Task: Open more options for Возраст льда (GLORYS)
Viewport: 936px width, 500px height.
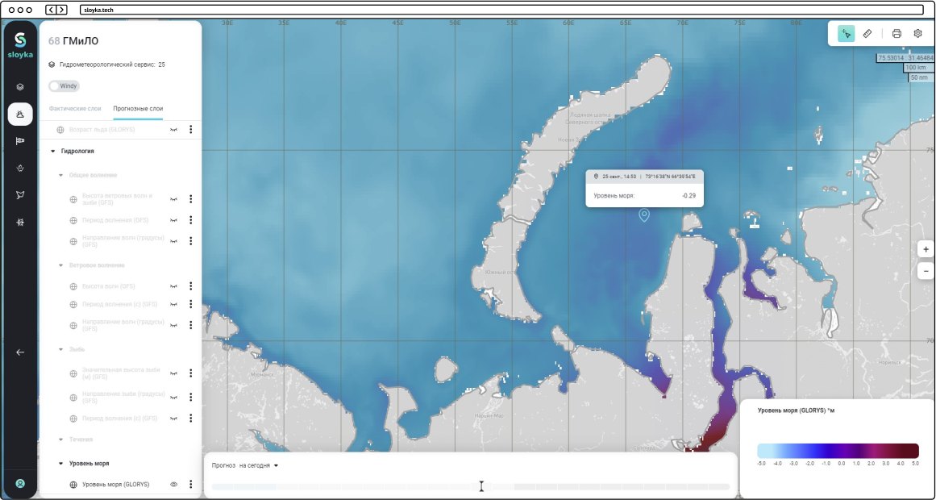Action: point(190,130)
